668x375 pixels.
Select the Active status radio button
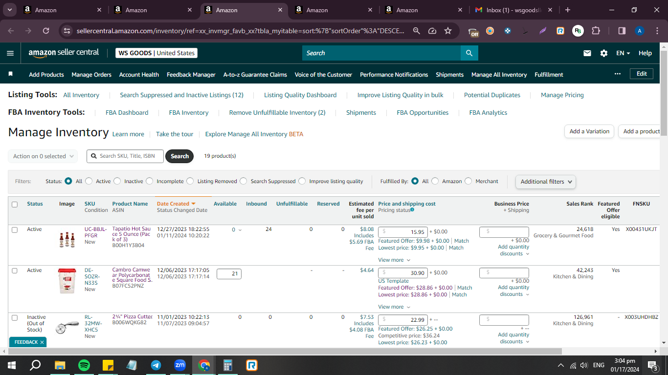coord(89,181)
